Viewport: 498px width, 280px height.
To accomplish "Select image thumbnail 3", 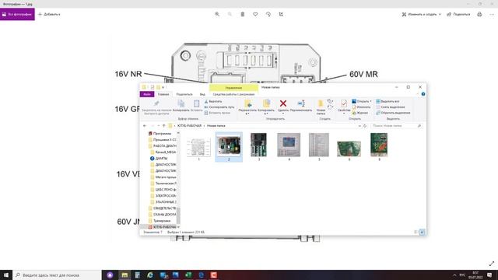I will pyautogui.click(x=258, y=147).
